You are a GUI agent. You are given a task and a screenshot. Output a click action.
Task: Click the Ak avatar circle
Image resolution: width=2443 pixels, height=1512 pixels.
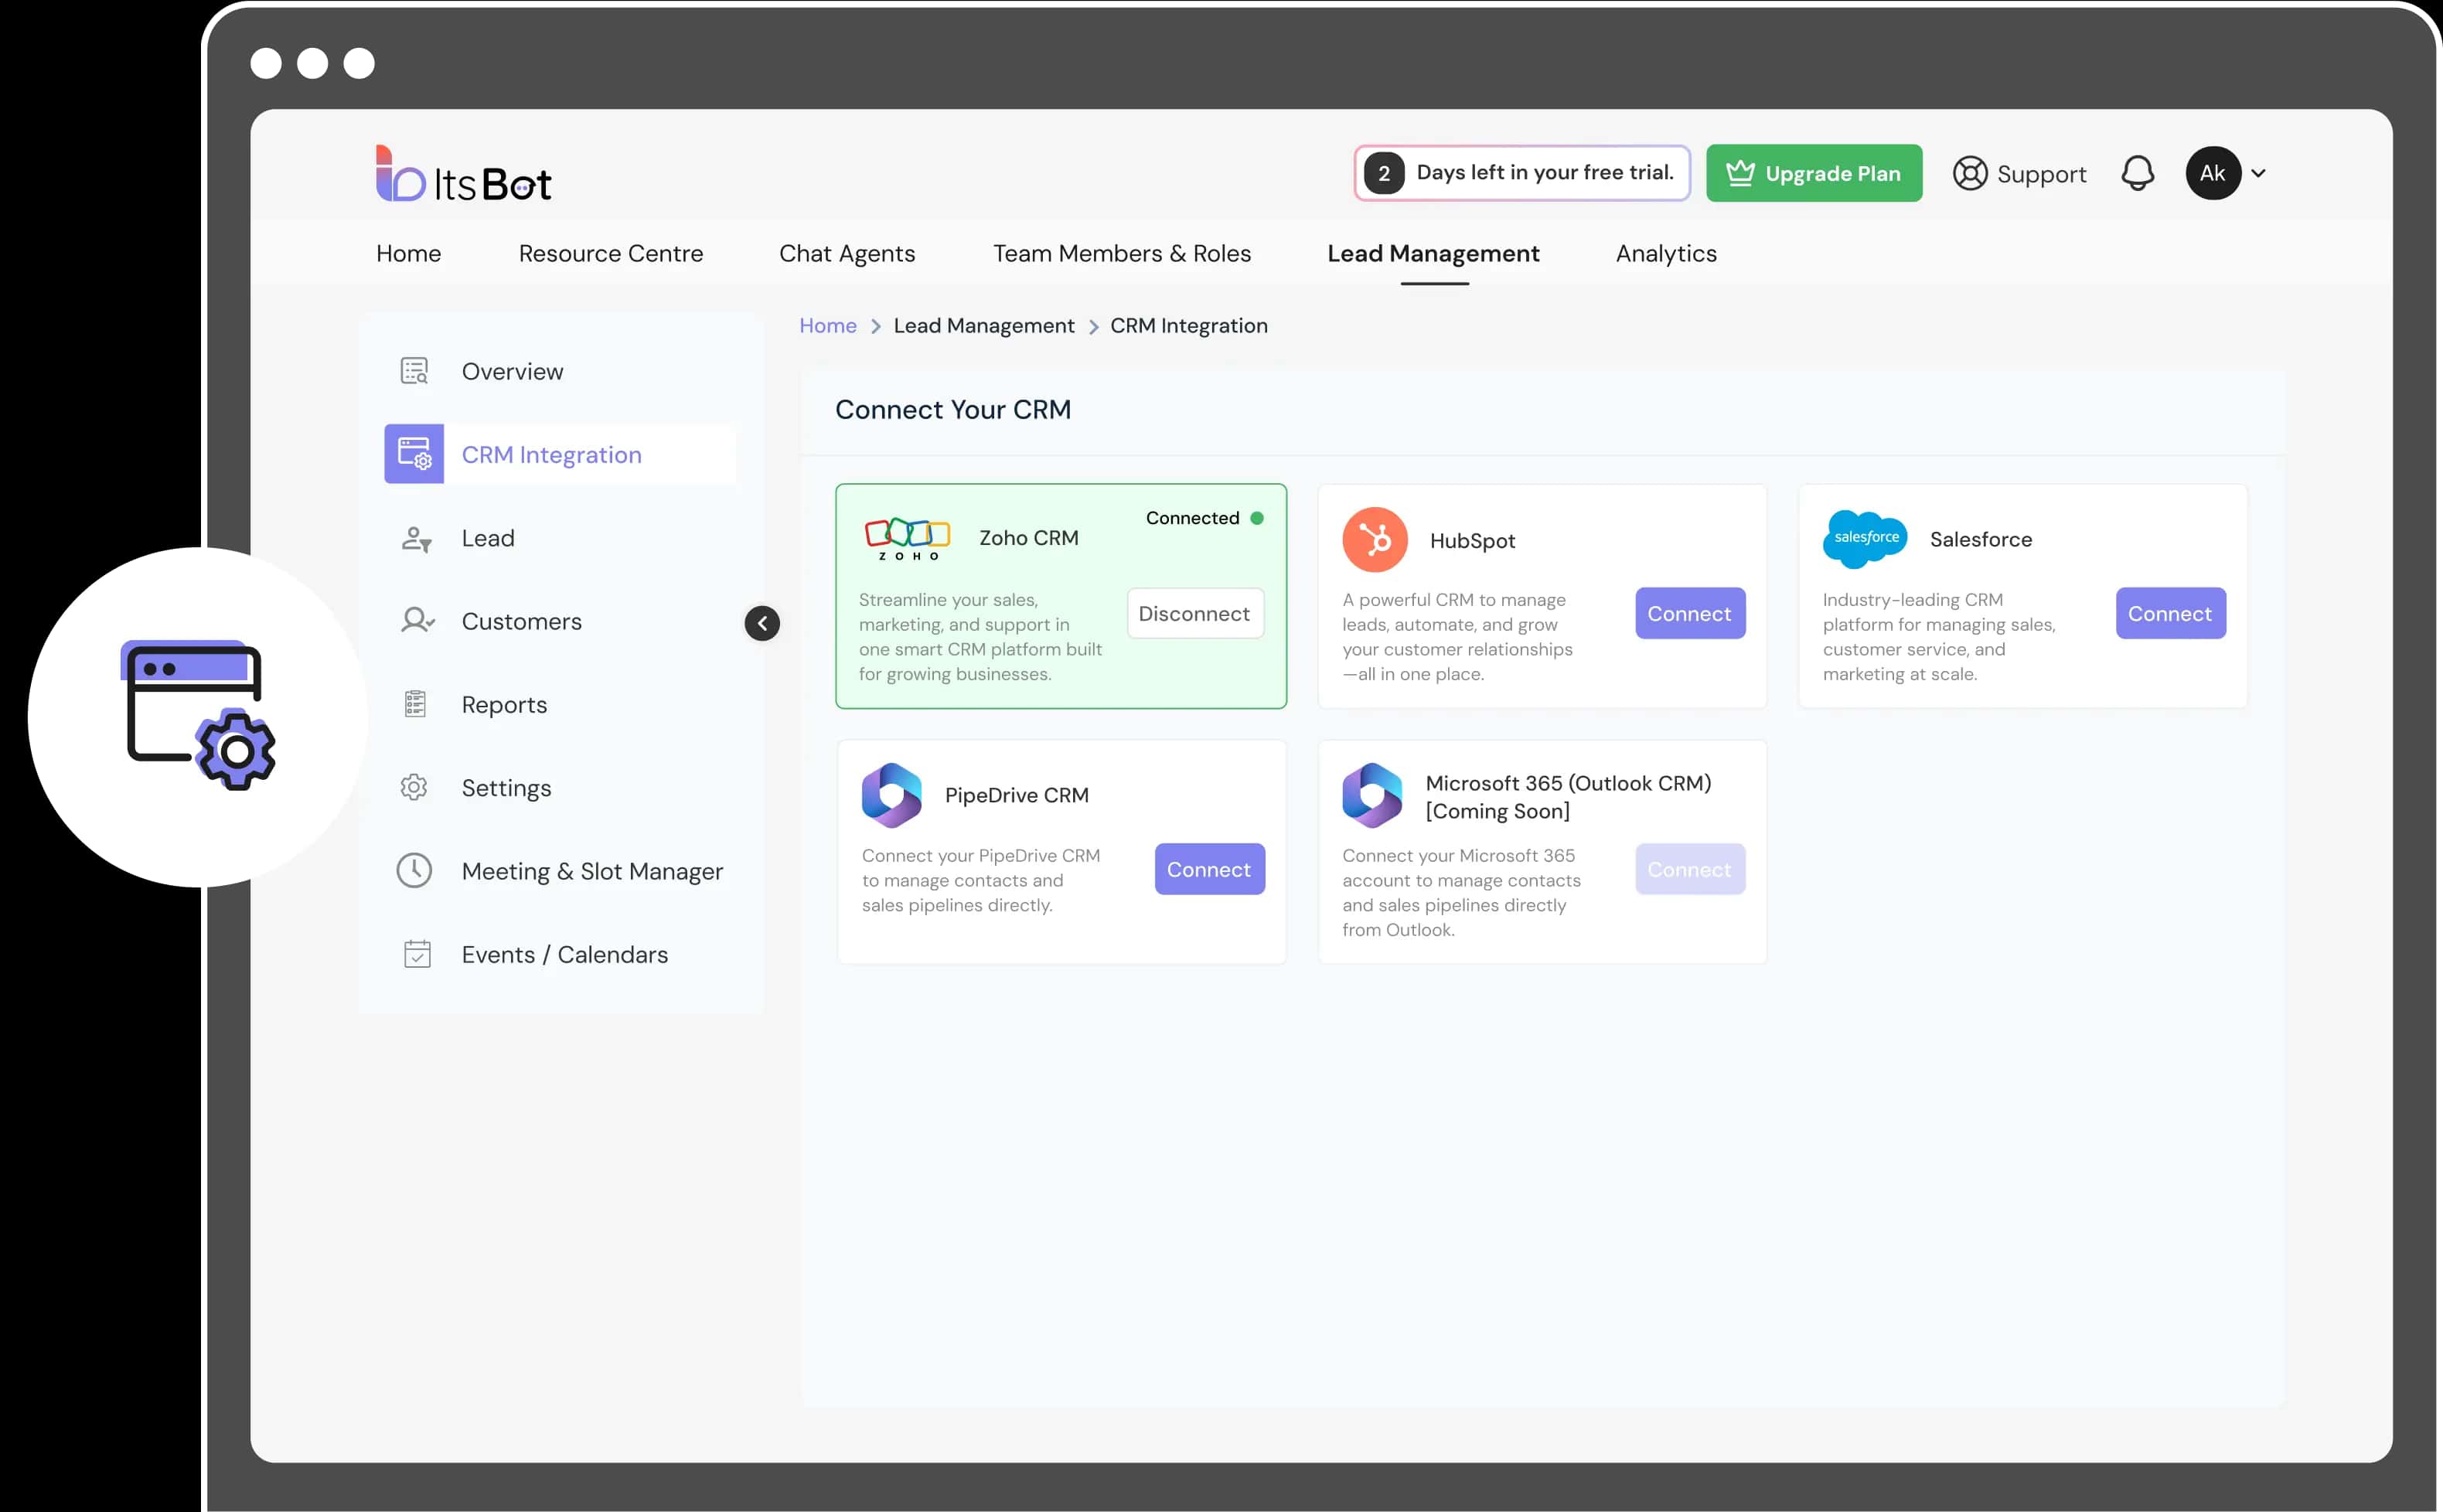[2212, 173]
